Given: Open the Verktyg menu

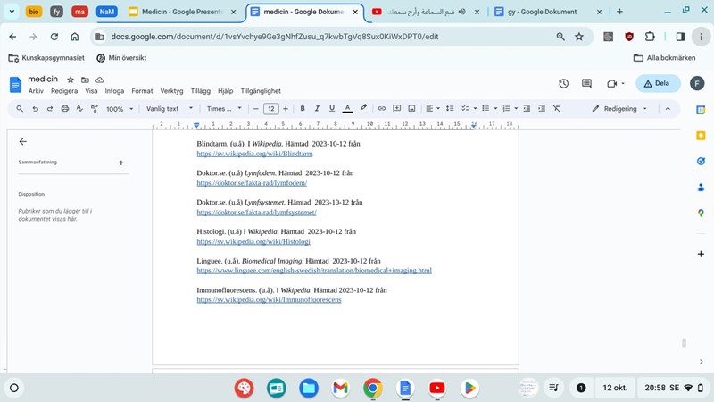Looking at the screenshot, I should click(x=171, y=91).
